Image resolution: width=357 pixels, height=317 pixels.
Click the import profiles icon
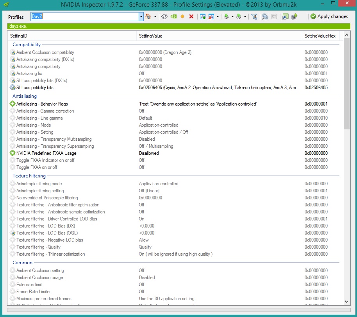(x=239, y=16)
